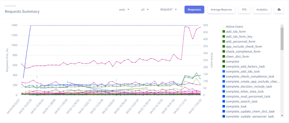The height and width of the screenshot is (123, 289).
Task: Toggle app_exclude_check_form series in legend
Action: point(242,46)
